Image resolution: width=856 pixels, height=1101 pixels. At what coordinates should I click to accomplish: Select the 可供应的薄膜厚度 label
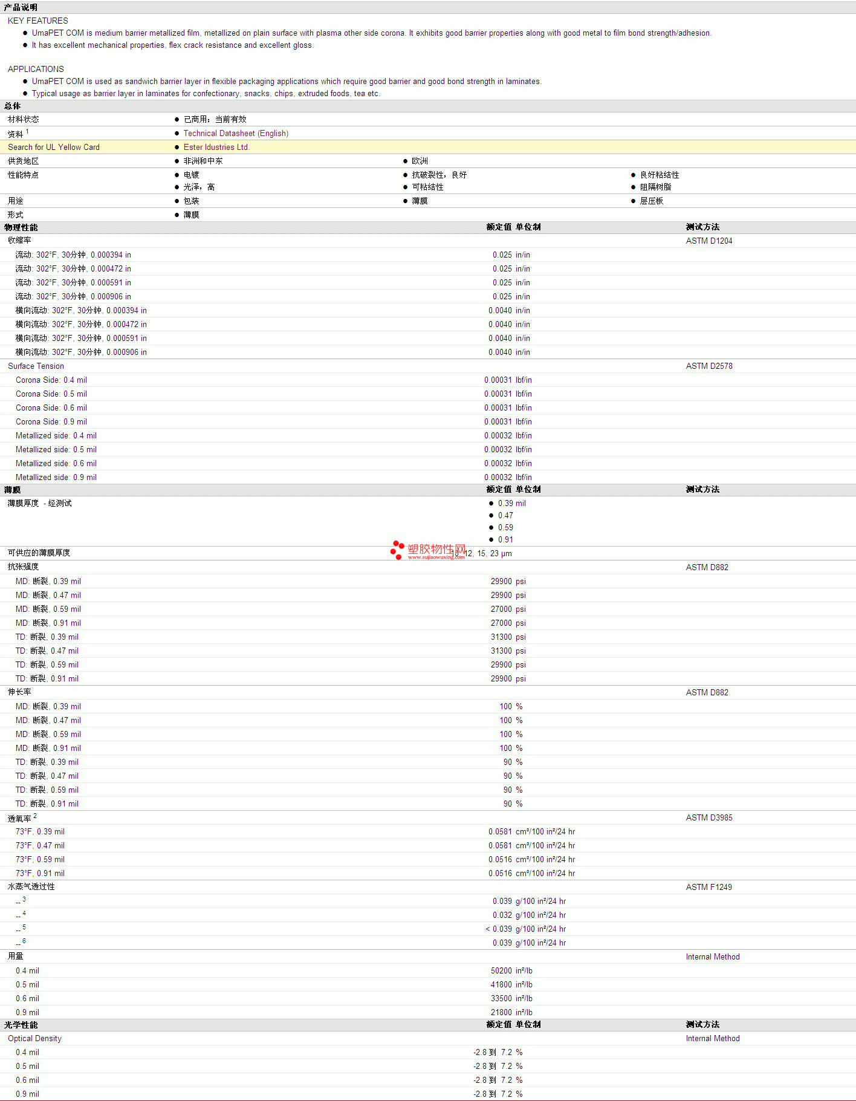click(x=39, y=553)
